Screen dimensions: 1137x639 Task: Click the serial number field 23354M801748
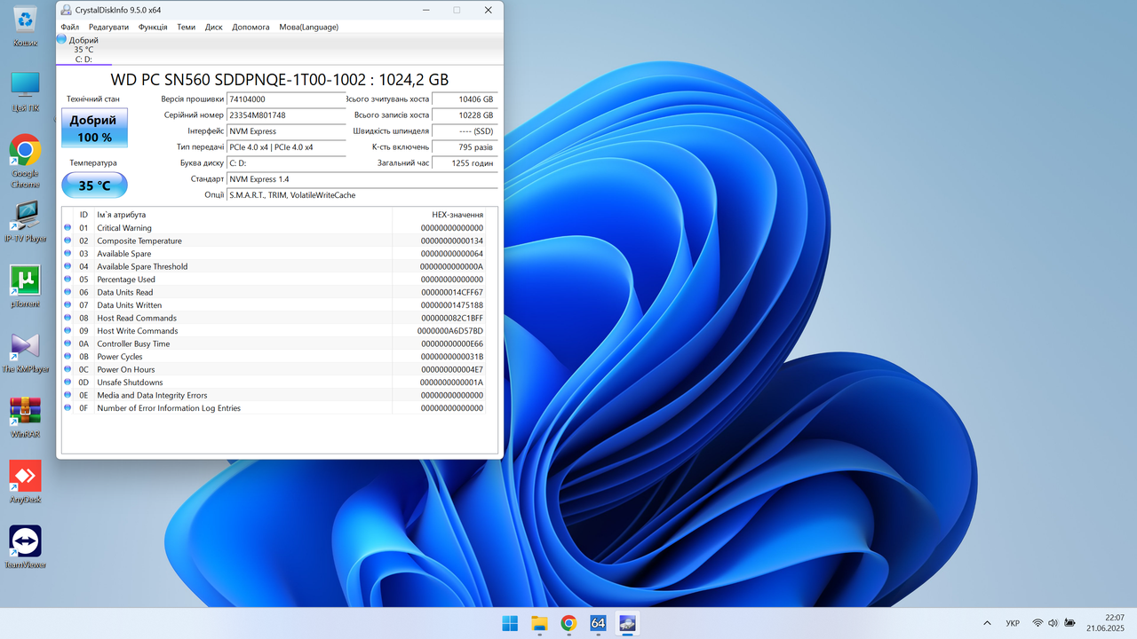click(x=286, y=115)
